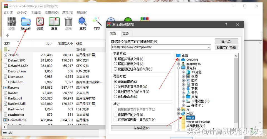Select the winrar-x64-600scp tree folder
Image resolution: width=267 pixels, height=139 pixels.
coord(198,122)
